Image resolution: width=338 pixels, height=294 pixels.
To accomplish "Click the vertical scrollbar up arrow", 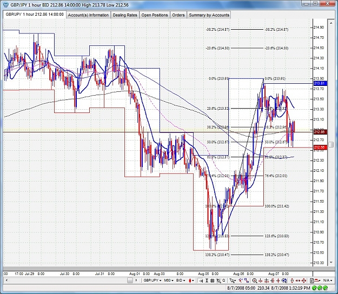I will point(331,23).
